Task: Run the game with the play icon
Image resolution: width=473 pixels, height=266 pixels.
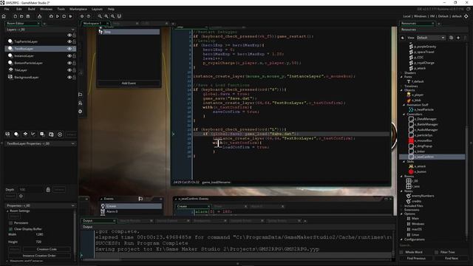Action: pos(58,16)
